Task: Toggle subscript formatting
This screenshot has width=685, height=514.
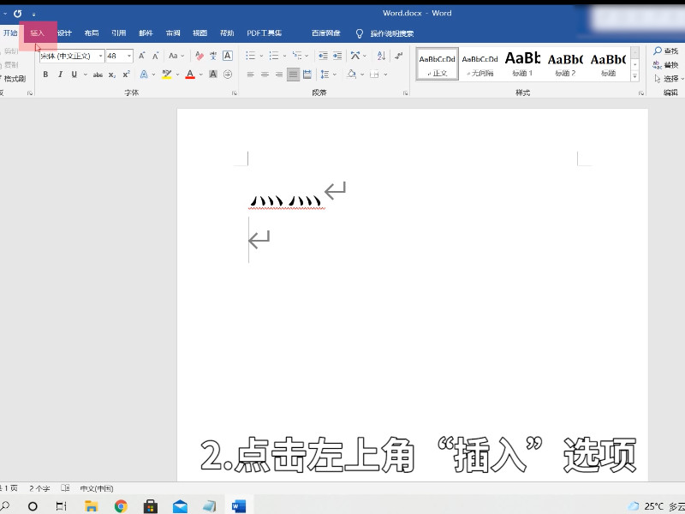Action: click(x=112, y=75)
